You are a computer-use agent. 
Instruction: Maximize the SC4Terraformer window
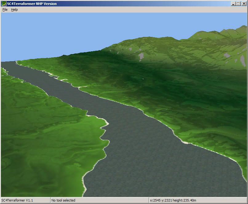[238, 4]
